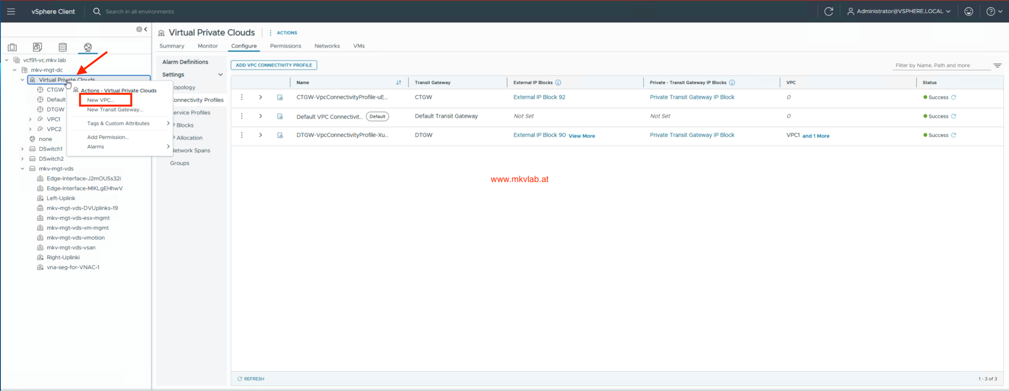Image resolution: width=1009 pixels, height=391 pixels.
Task: Open the help question mark menu
Action: 994,11
